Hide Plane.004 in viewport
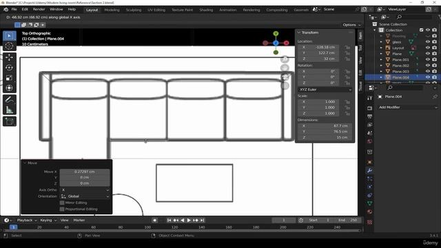The width and height of the screenshot is (441, 248). [x=428, y=77]
